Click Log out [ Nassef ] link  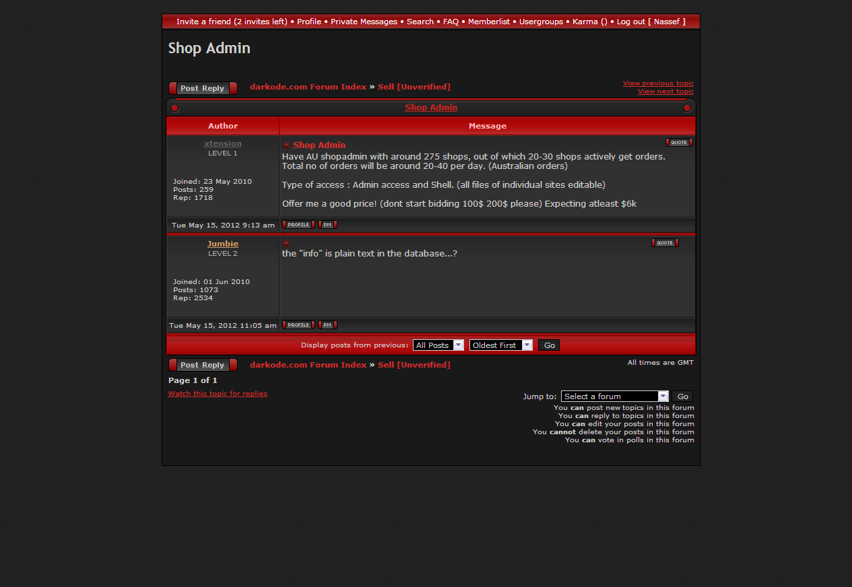pos(651,22)
